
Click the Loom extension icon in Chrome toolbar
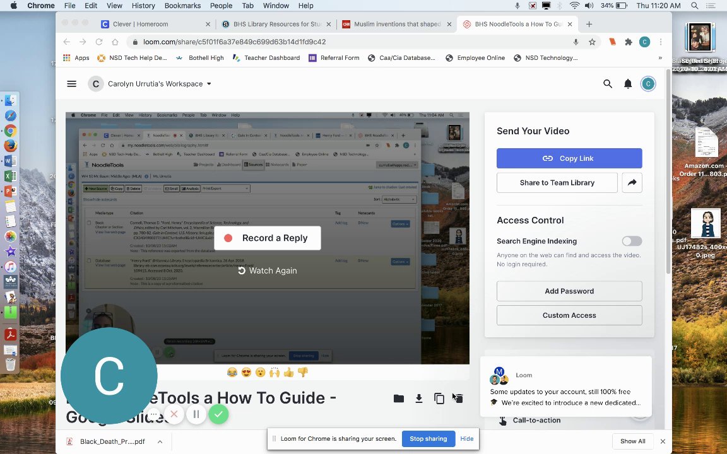tap(613, 42)
